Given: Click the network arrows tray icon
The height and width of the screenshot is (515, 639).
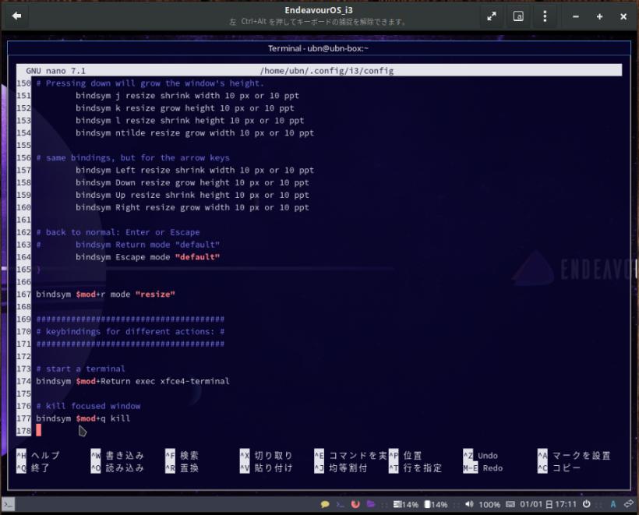Looking at the screenshot, I should [629, 504].
